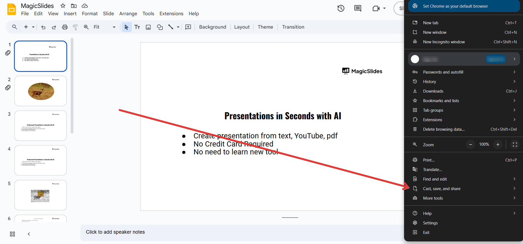Activate the paint format tool
Viewport: 523px width, 244px height.
click(75, 27)
